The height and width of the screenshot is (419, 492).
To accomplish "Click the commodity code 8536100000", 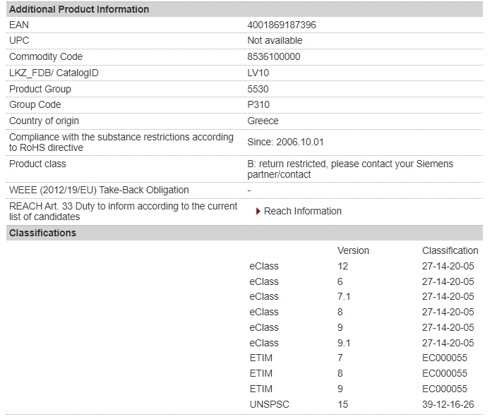I will coord(274,56).
